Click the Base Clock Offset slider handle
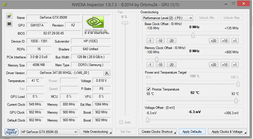The height and width of the screenshot is (139, 253). [193, 35]
